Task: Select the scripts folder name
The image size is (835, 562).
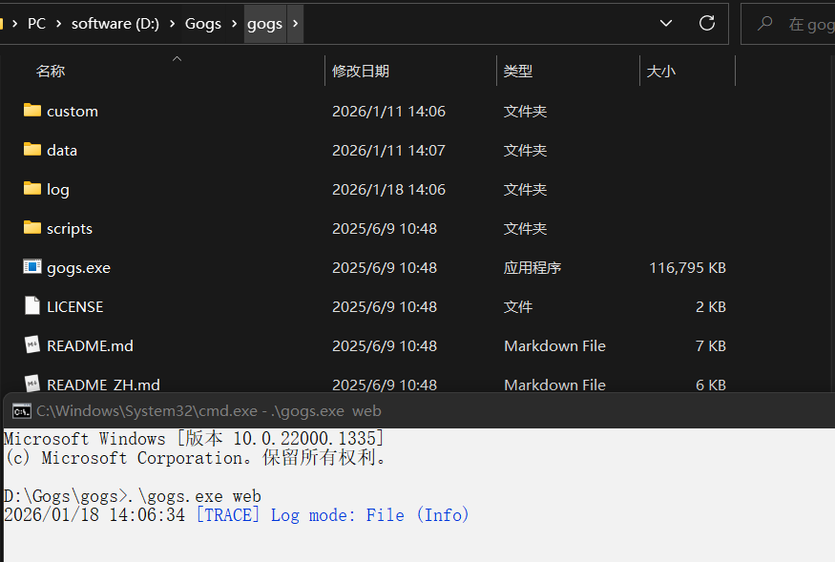Action: tap(70, 229)
